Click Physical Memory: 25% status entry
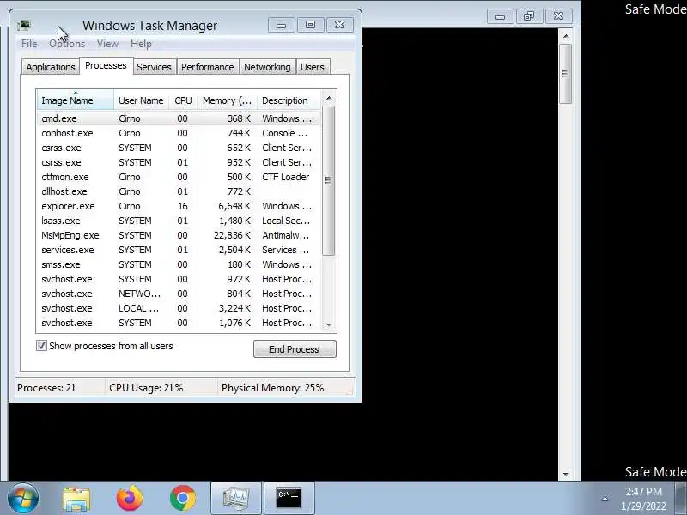The image size is (687, 515). (272, 388)
